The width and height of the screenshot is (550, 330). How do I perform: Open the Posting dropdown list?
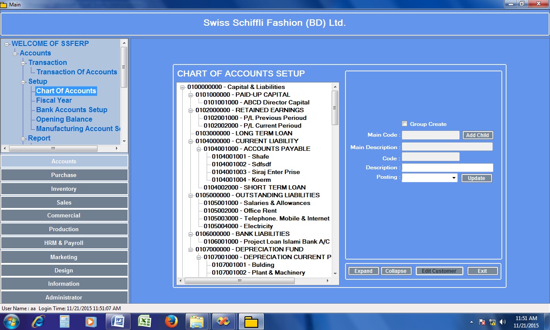point(454,178)
